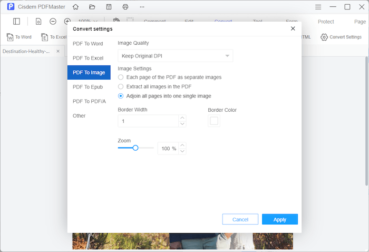Decrease Zoom percent with down arrow

tap(182, 151)
